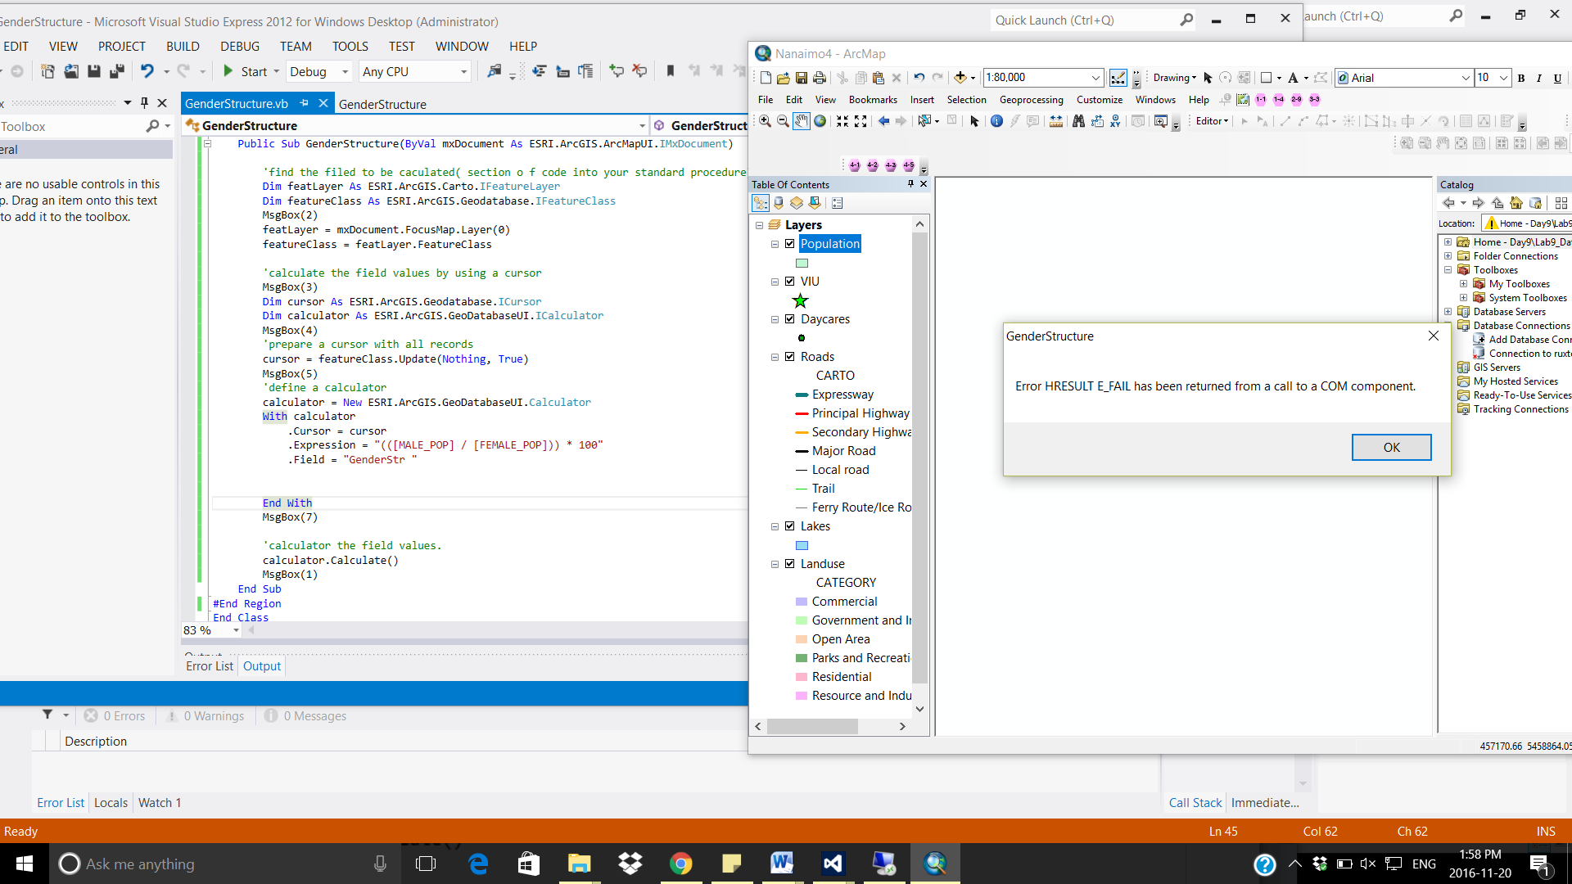
Task: Click the Start debugging button
Action: (x=246, y=72)
